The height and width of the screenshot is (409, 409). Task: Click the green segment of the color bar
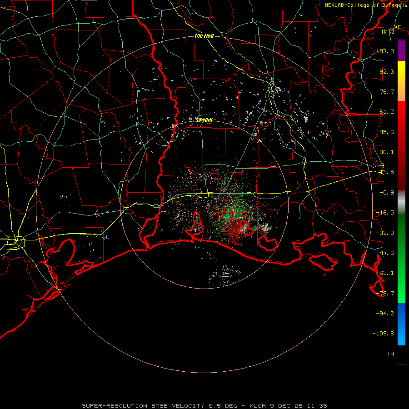[401, 258]
